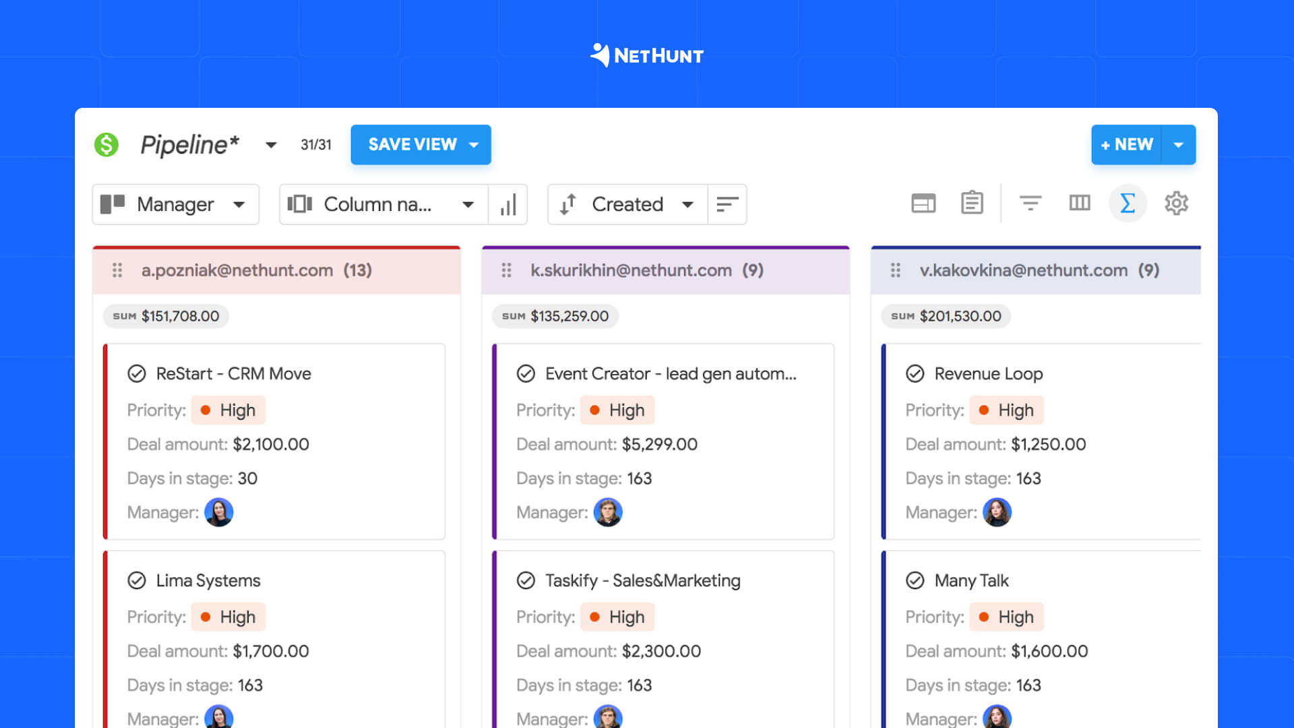Tick the Revenue Loop check circle

coord(915,373)
